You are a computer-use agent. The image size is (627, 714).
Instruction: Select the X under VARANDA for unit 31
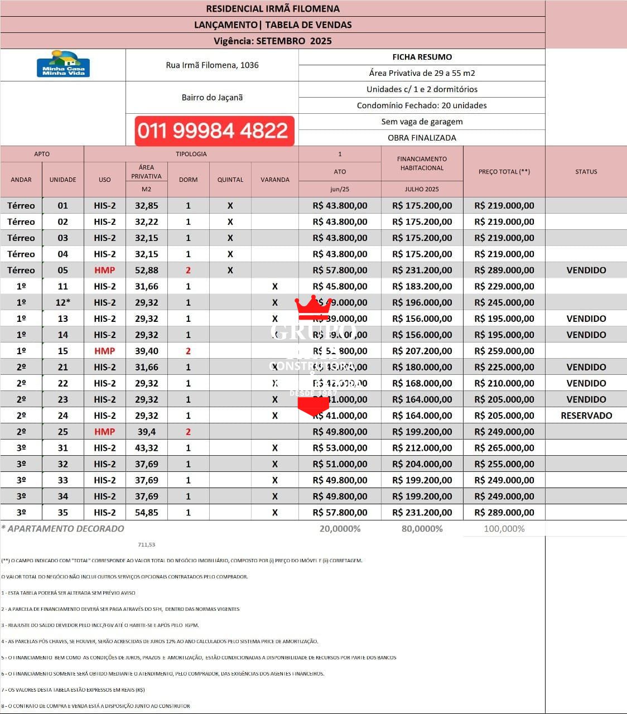tap(275, 447)
